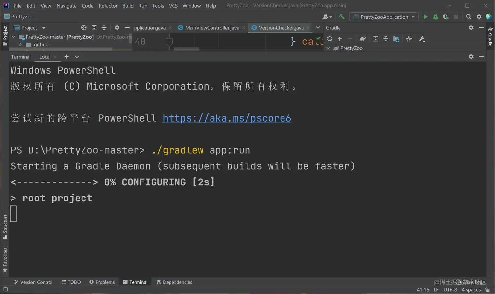Toggle the Project sidebar tool window
495x294 pixels.
[5, 36]
